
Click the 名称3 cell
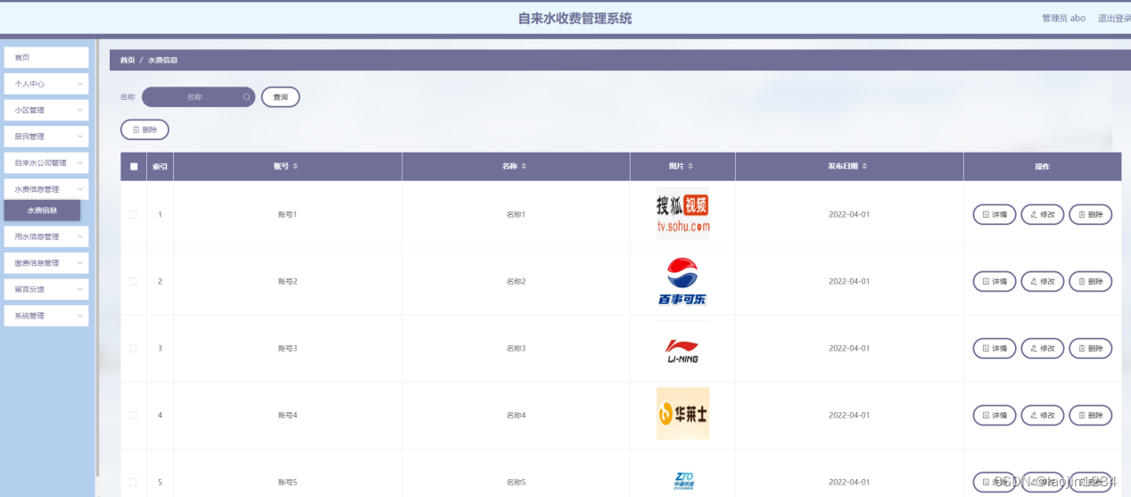tap(516, 348)
